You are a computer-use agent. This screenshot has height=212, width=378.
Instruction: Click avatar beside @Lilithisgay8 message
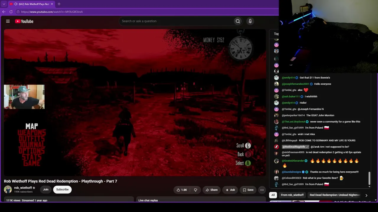276,140
